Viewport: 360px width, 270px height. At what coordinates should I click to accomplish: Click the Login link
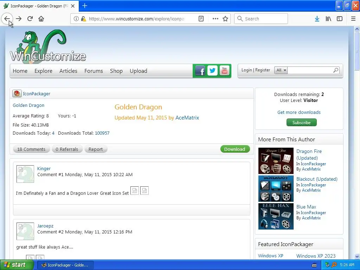[246, 70]
